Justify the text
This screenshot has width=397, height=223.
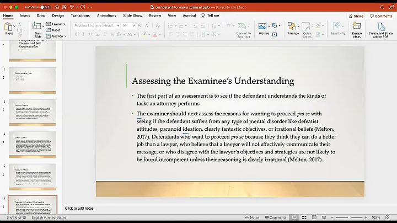192,34
